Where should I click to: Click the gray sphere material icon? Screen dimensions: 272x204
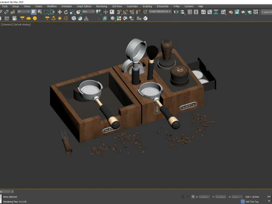tap(113, 18)
